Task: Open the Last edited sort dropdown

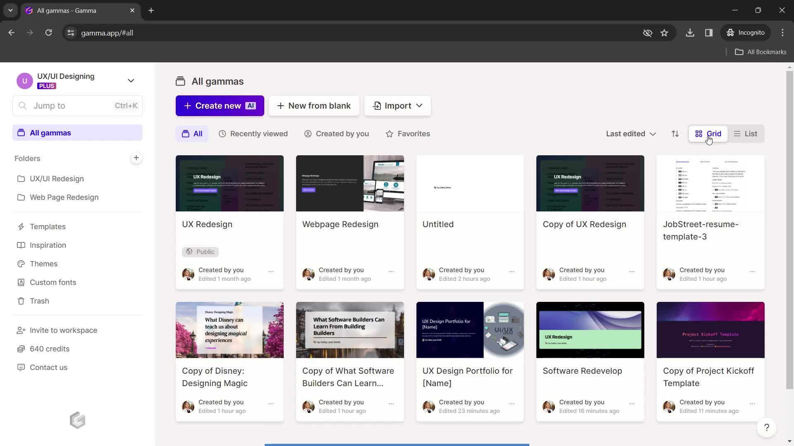Action: click(x=630, y=133)
